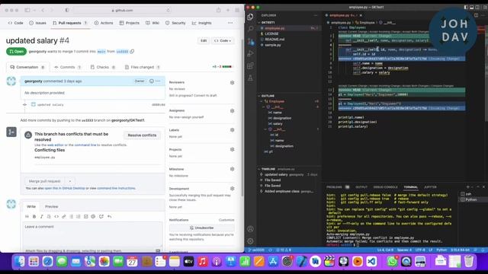This screenshot has width=488, height=274.
Task: Switch to PROBLEMS tab in VS Code panel
Action: (334, 187)
